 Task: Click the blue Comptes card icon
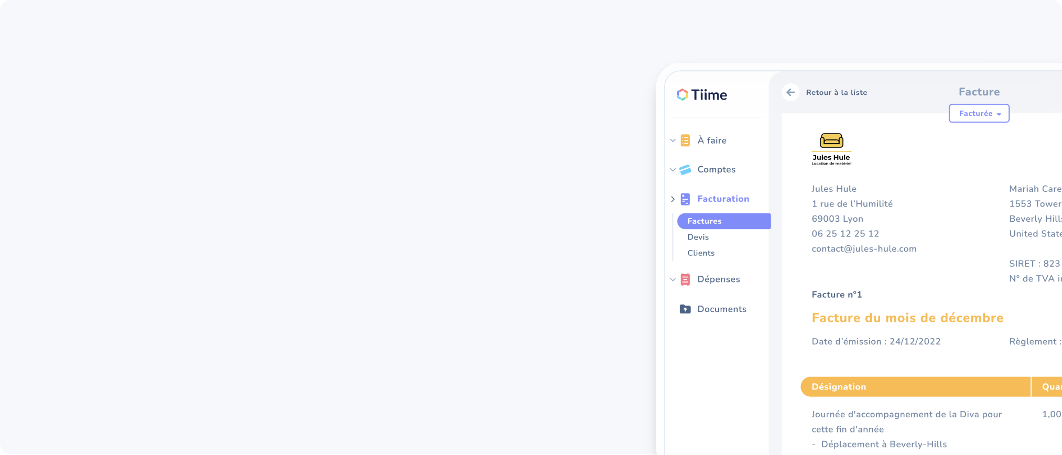[x=685, y=170]
